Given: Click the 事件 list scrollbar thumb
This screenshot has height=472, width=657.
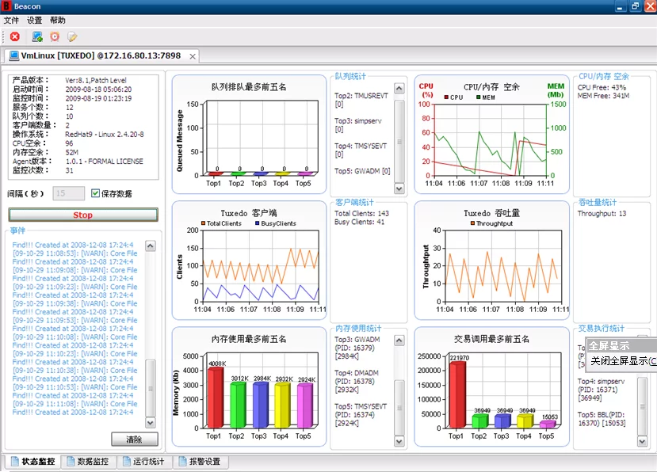Looking at the screenshot, I should tap(151, 388).
